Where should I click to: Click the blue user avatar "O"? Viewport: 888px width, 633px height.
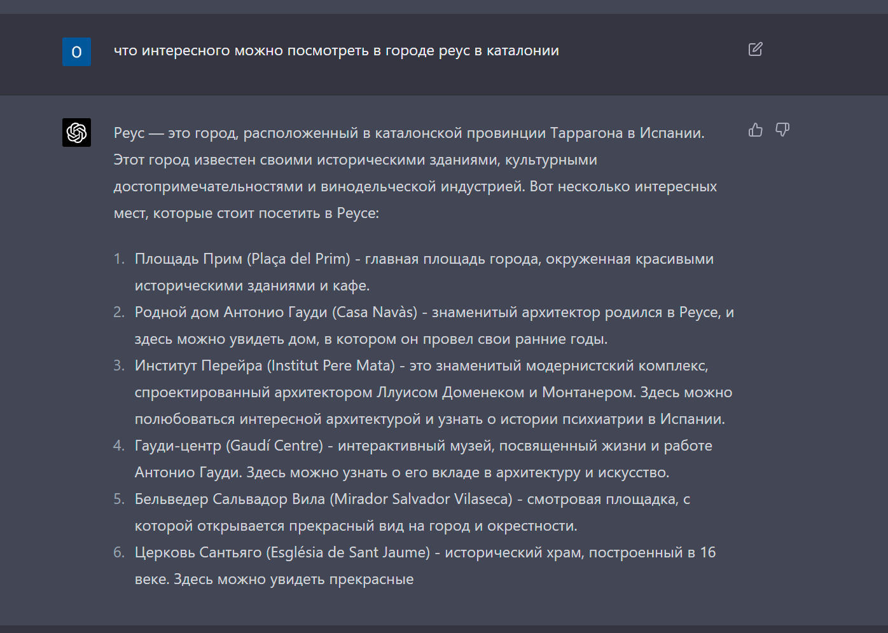pos(76,52)
